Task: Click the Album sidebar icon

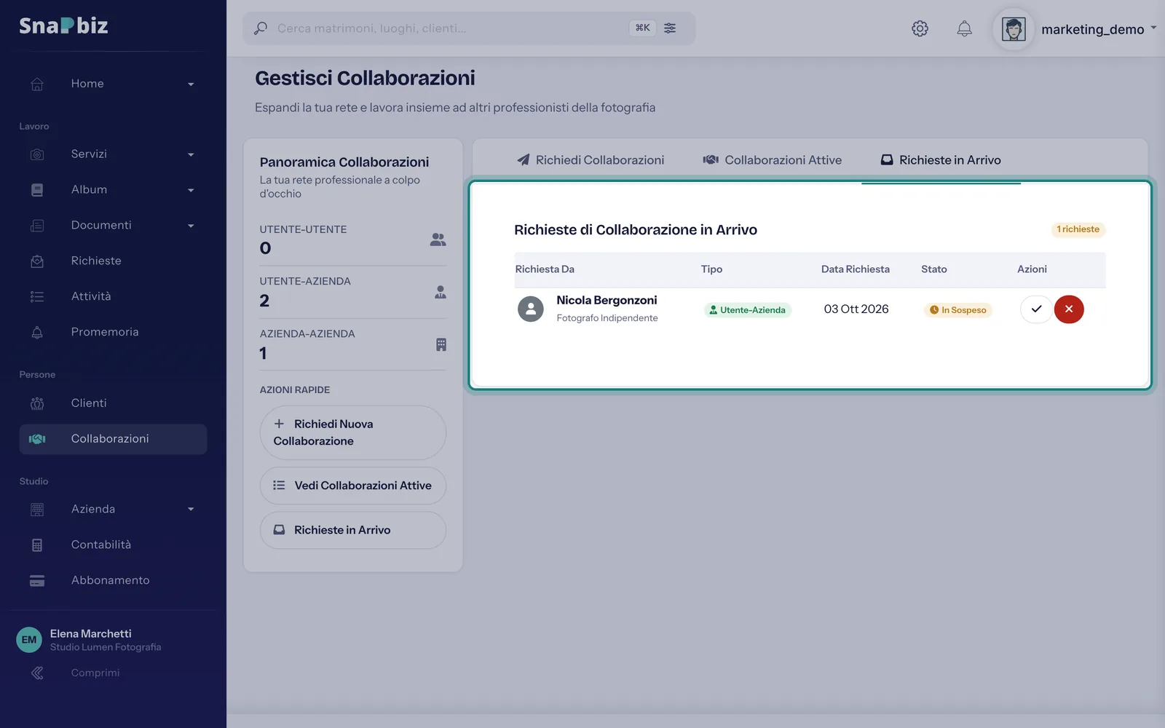Action: pos(37,190)
